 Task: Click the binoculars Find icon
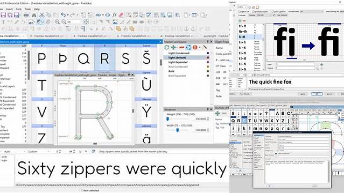34,15
